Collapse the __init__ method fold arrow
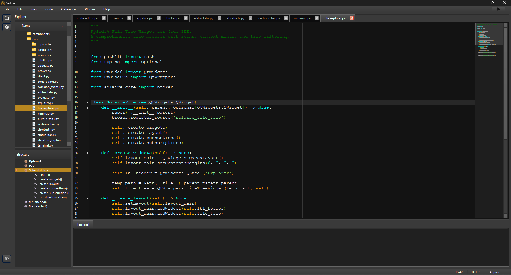Image resolution: width=511 pixels, height=275 pixels. 87,107
